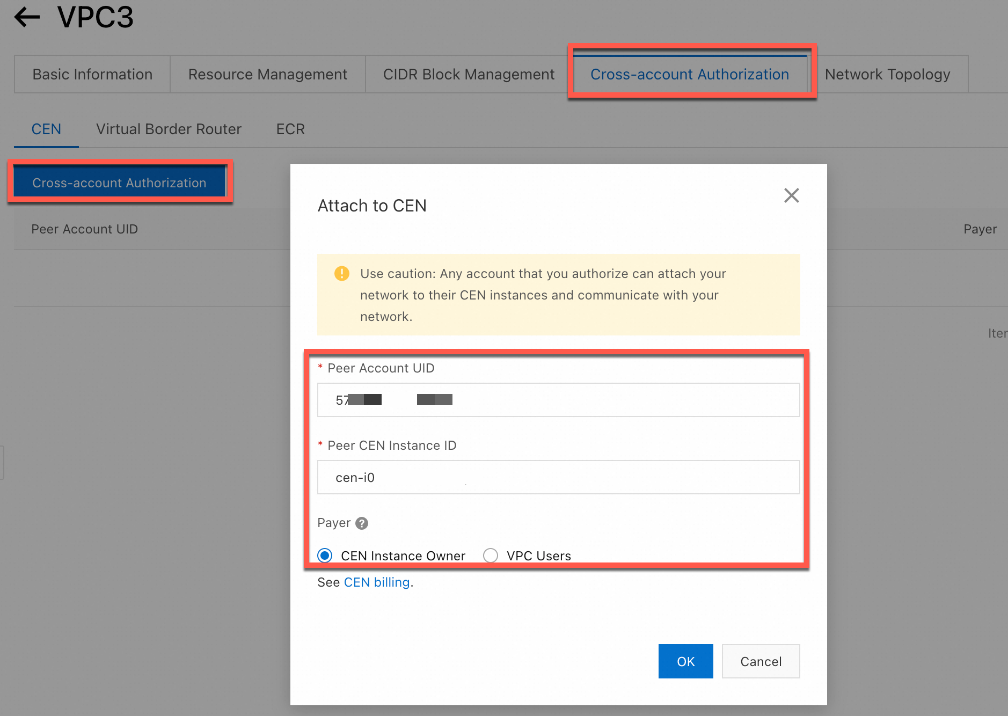Image resolution: width=1008 pixels, height=716 pixels.
Task: Click the Payer column header in the table
Action: 980,229
